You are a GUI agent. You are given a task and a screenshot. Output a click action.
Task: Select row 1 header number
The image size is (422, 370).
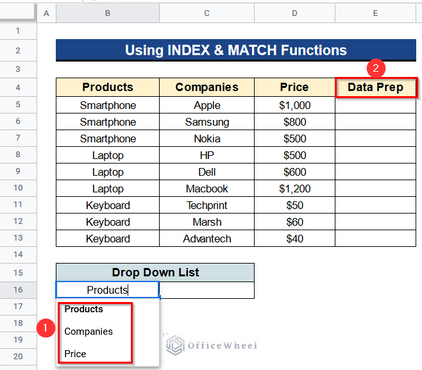[x=18, y=31]
